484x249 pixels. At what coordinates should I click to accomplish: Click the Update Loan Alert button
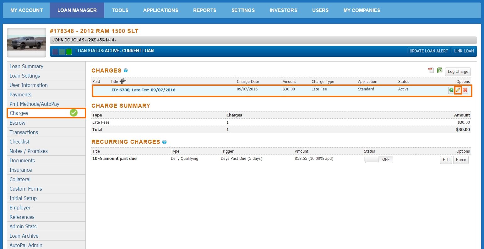tap(429, 51)
